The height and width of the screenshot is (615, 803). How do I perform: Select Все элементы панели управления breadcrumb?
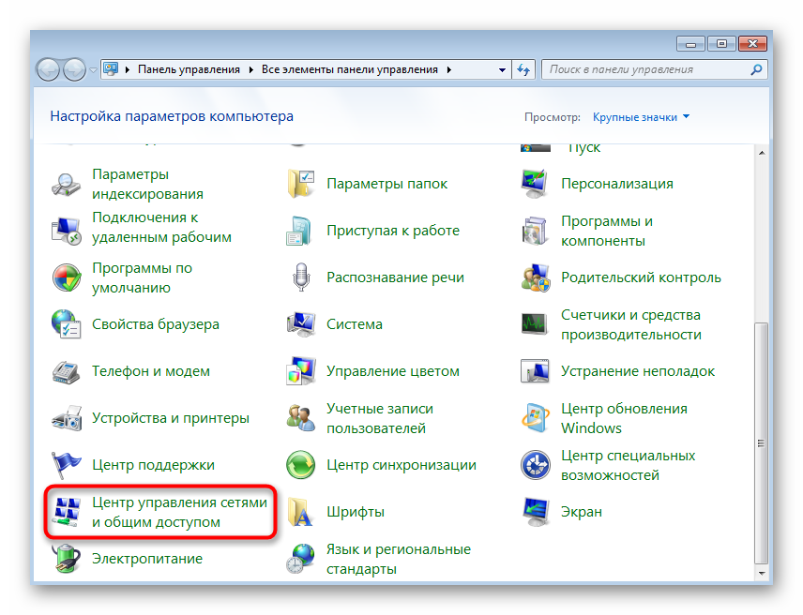coord(349,69)
